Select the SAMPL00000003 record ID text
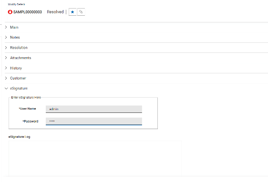Image resolution: width=268 pixels, height=182 pixels. tap(28, 12)
